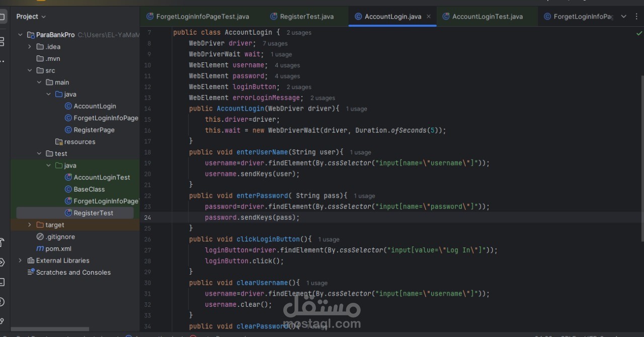Click '2 usages' hint beside errorLoginMessage
Screen dimensions: 644x337
point(323,98)
